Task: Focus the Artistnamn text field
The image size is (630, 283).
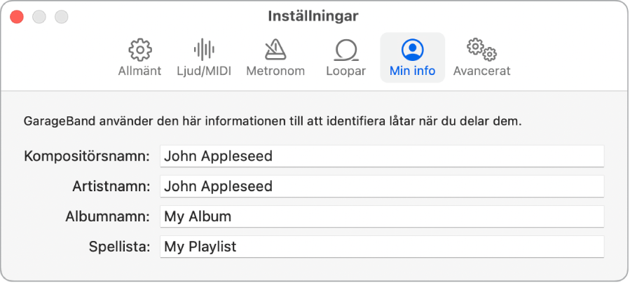Action: click(x=382, y=186)
